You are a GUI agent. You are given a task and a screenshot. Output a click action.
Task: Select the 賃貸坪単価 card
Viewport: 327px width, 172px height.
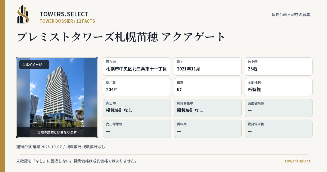click(x=278, y=129)
